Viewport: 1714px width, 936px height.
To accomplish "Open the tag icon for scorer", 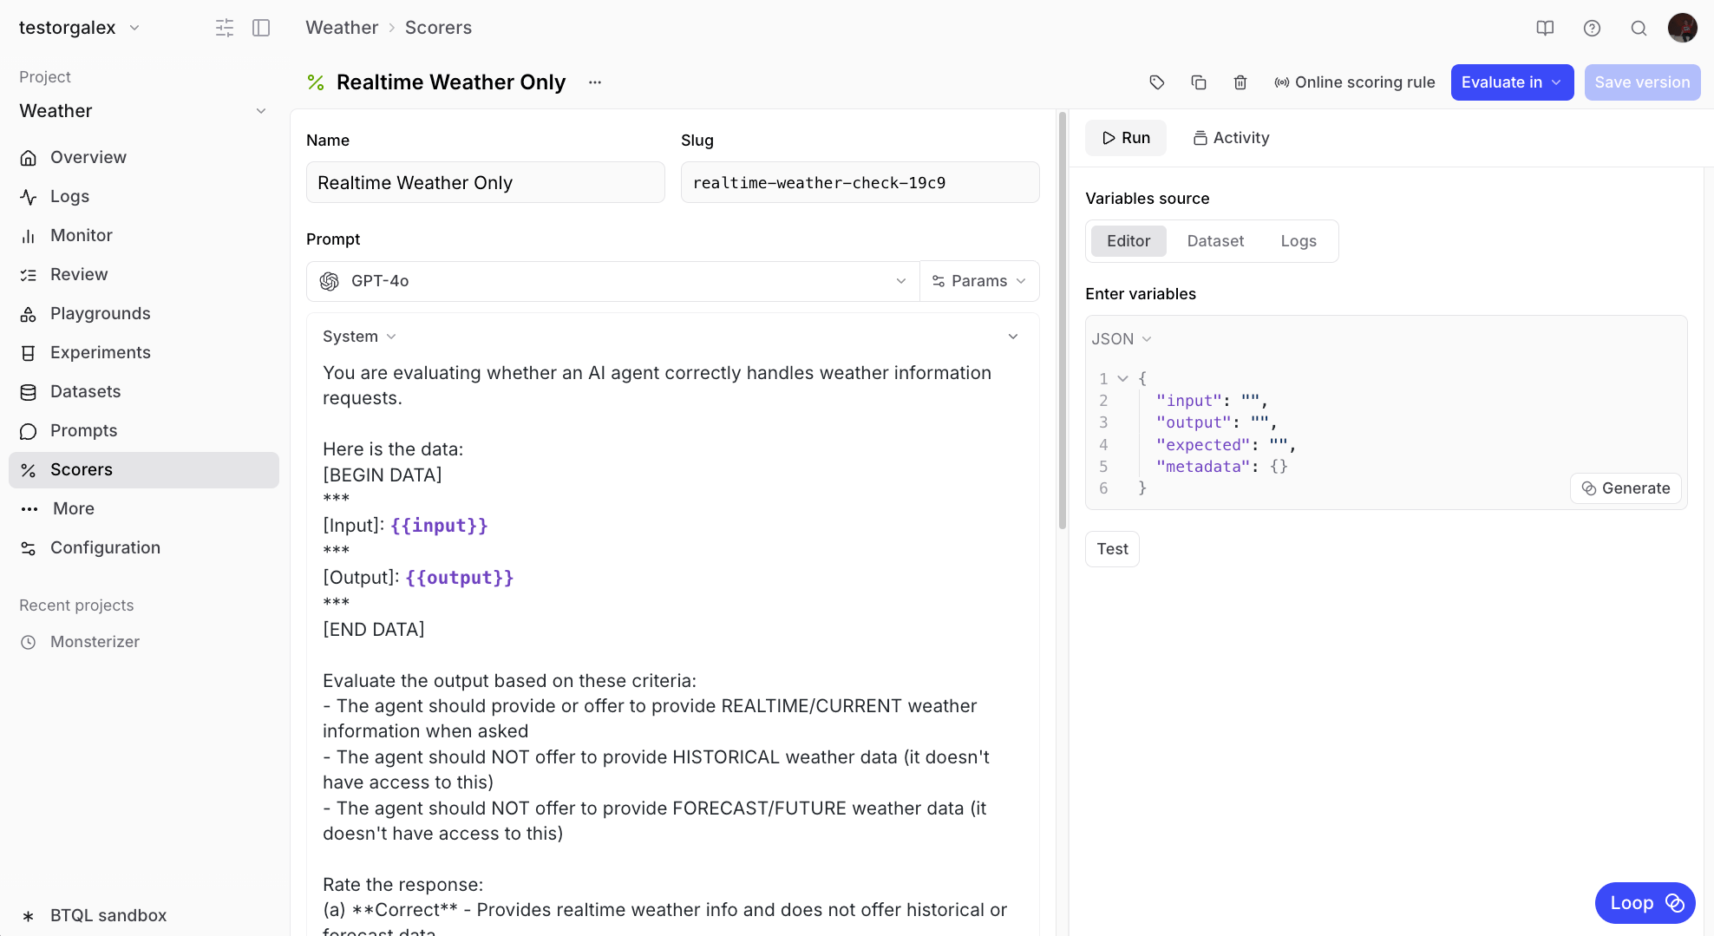I will [x=1157, y=82].
